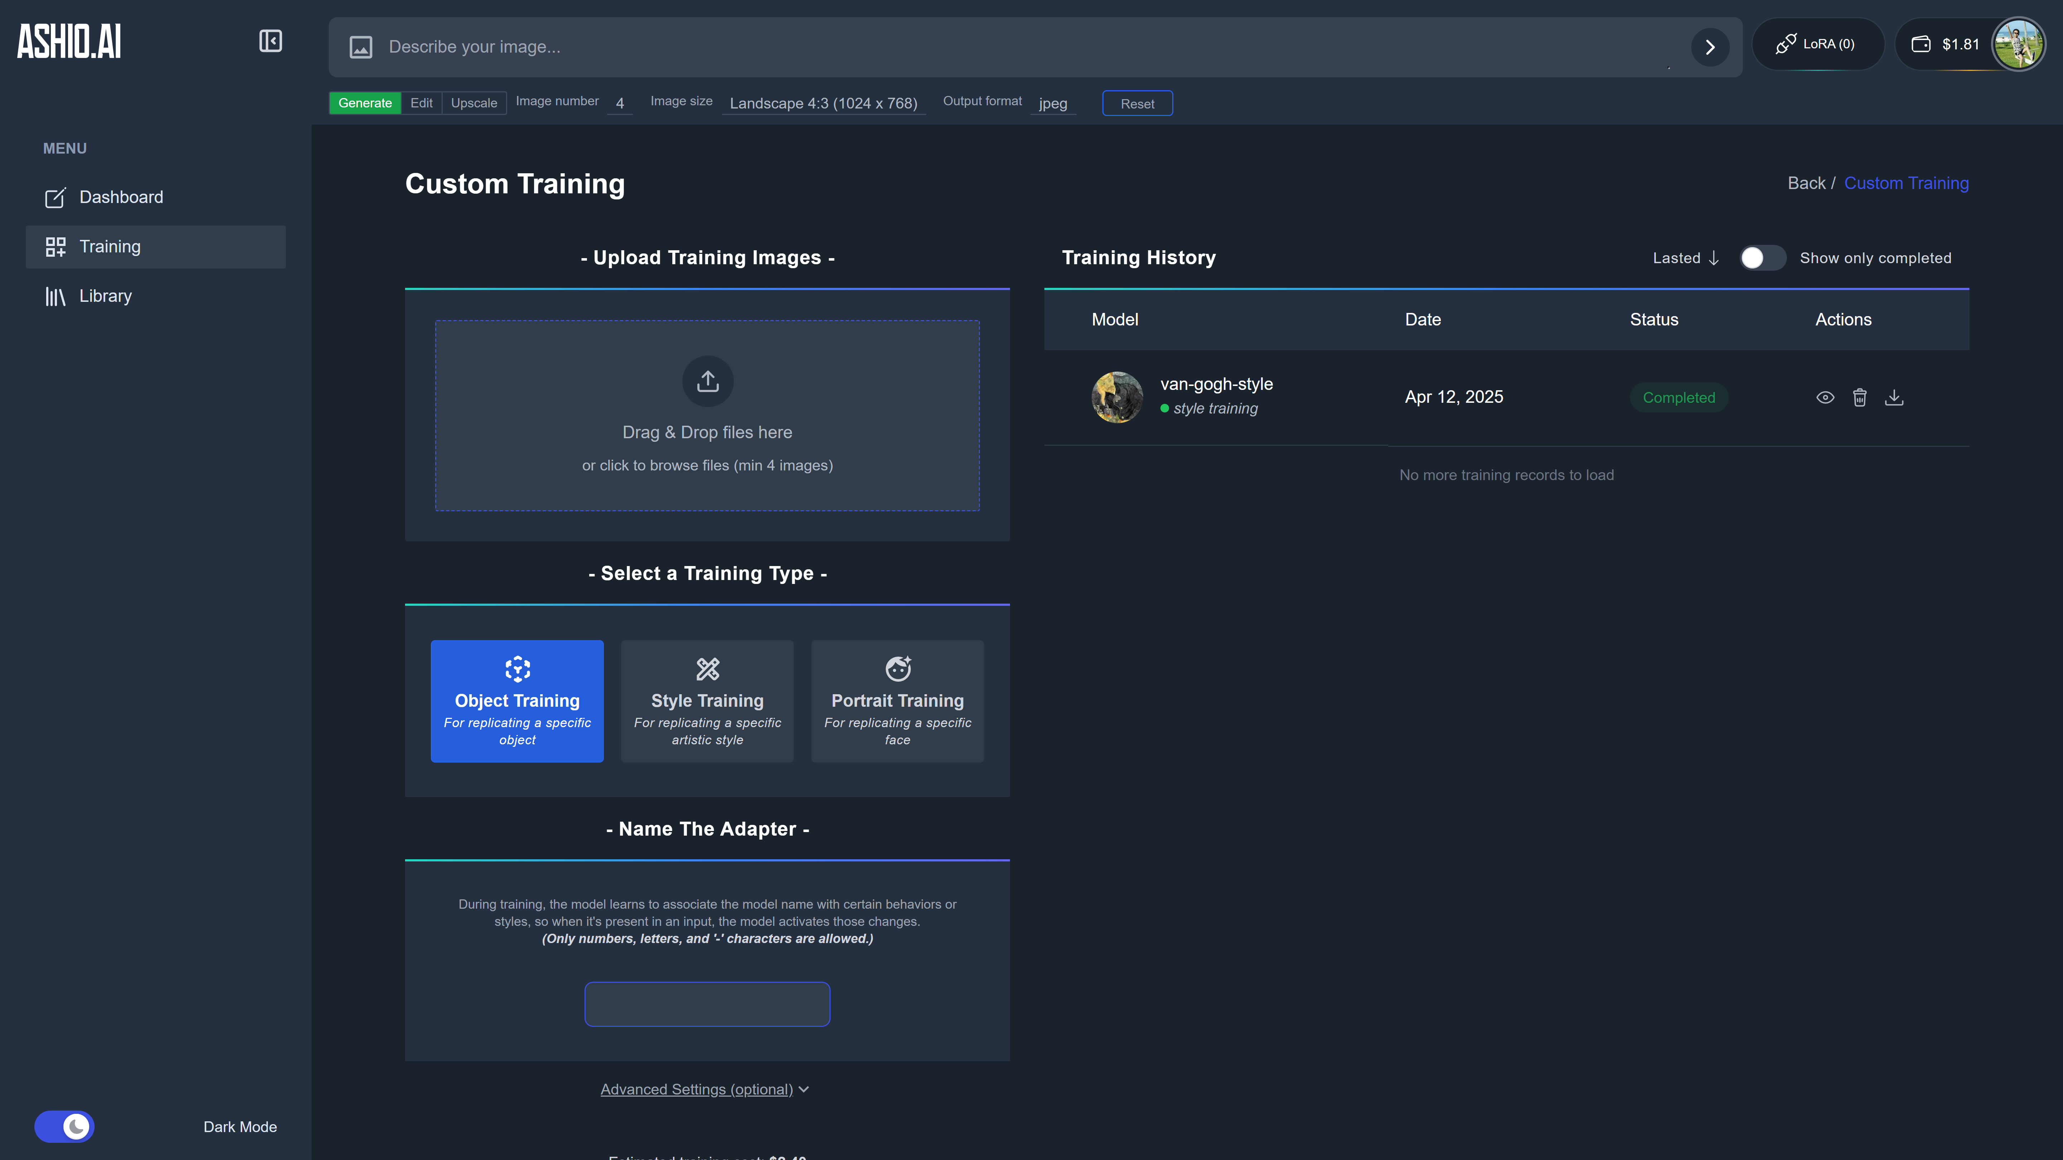The width and height of the screenshot is (2063, 1160).
Task: Download the van-gogh-style model
Action: click(1894, 397)
